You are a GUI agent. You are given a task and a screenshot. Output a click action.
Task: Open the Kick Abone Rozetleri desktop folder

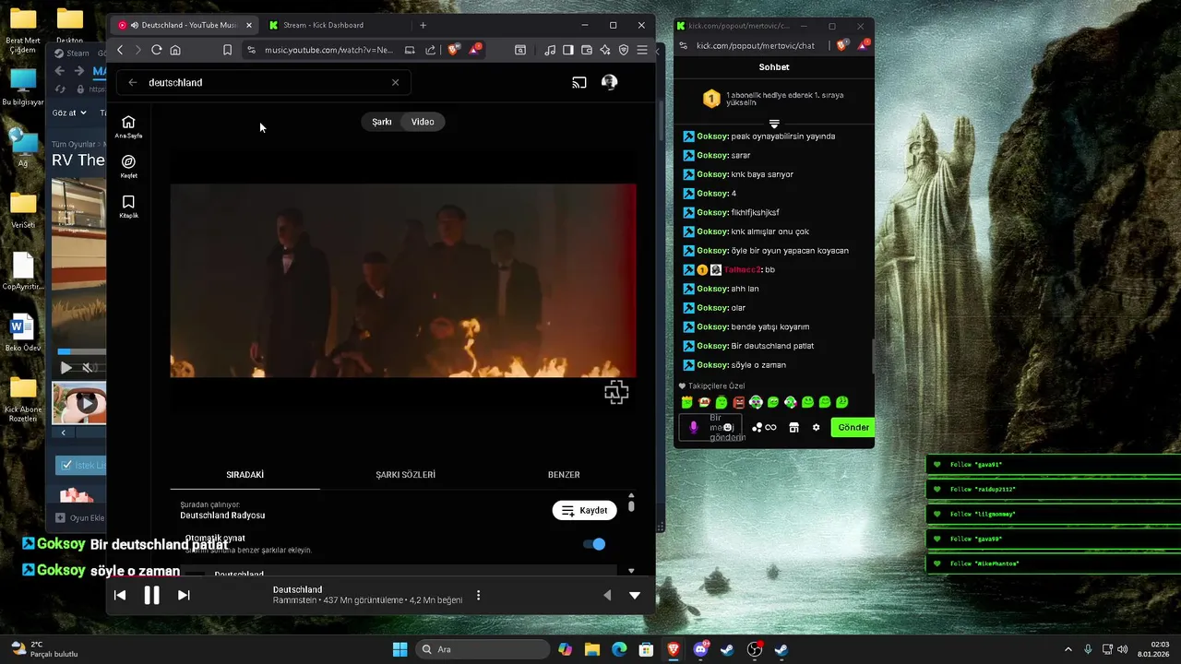point(23,398)
